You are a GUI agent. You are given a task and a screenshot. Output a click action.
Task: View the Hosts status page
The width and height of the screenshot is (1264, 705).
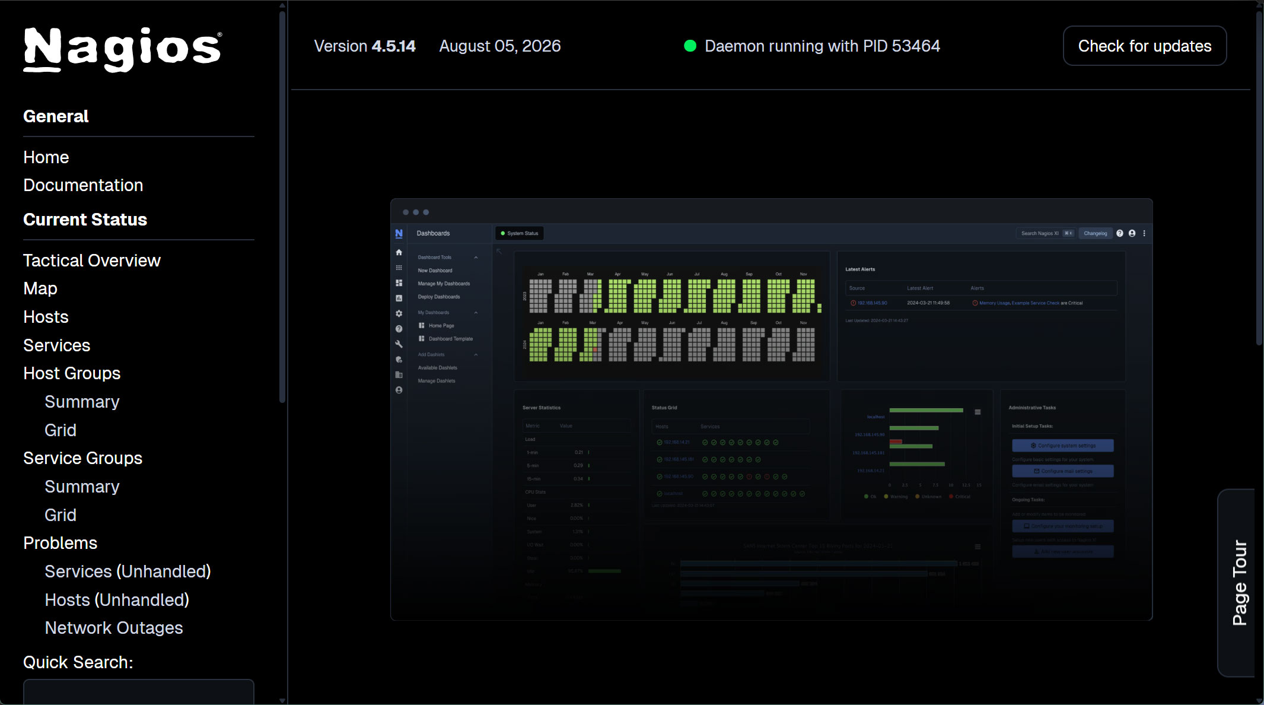[x=46, y=317]
